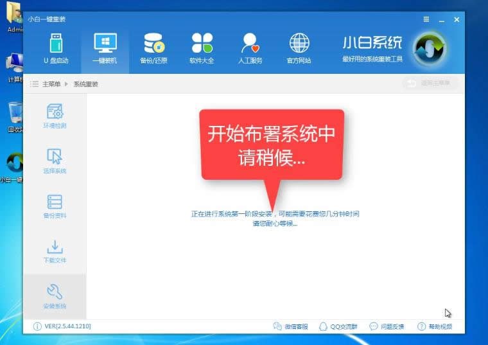The height and width of the screenshot is (345, 488).
Task: Click 系统重装 in the breadcrumb
Action: click(85, 84)
